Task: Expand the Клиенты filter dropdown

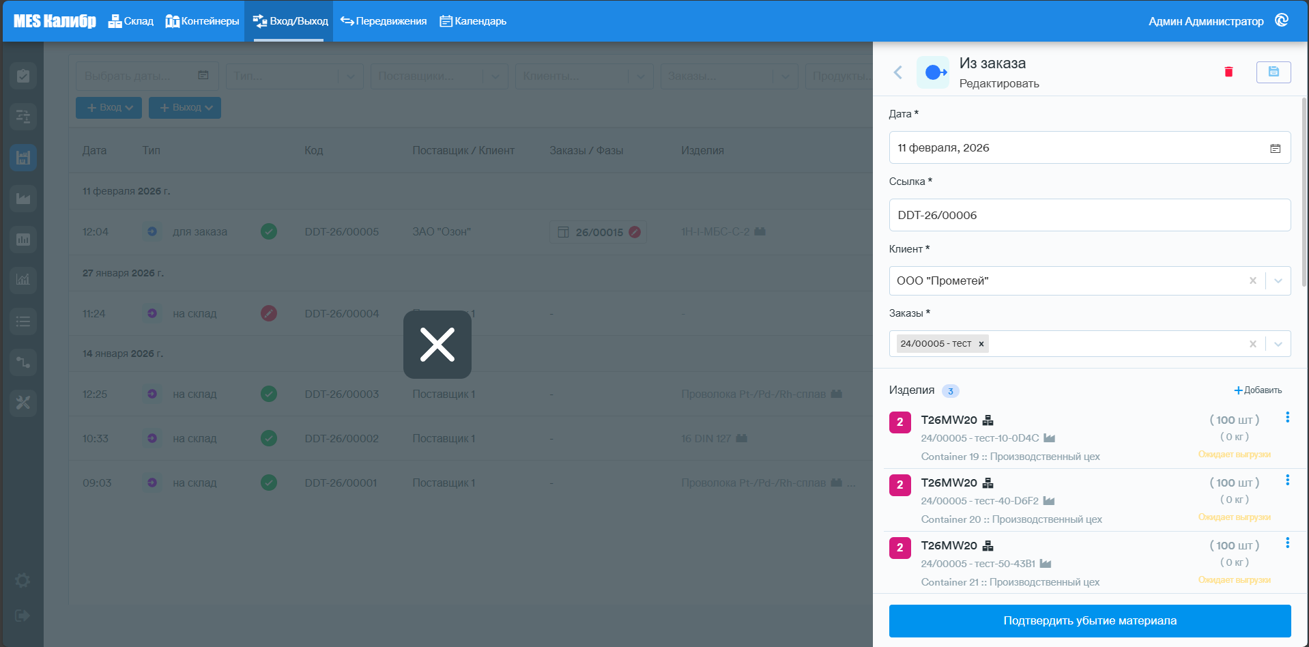Action: click(640, 76)
